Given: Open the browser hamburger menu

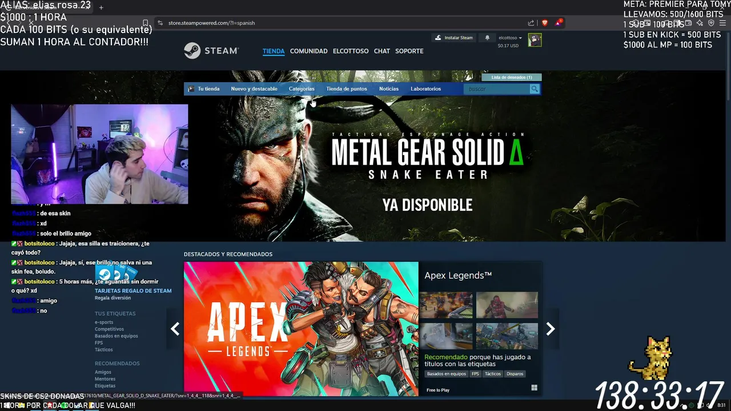Looking at the screenshot, I should click(x=722, y=23).
